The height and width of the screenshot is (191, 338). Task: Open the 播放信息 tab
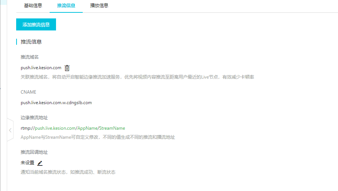[99, 6]
